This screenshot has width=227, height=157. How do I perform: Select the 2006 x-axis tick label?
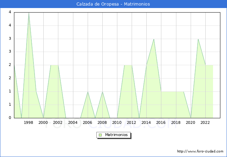tap(87, 122)
